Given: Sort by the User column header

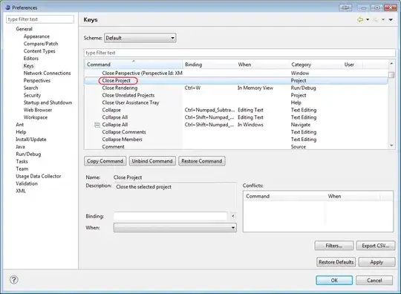Looking at the screenshot, I should pyautogui.click(x=352, y=65).
